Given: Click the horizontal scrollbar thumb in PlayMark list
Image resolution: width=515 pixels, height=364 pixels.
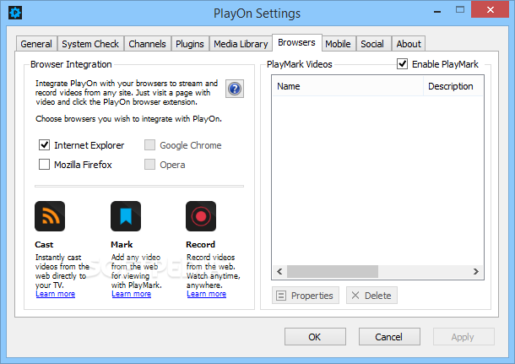Looking at the screenshot, I should 333,272.
